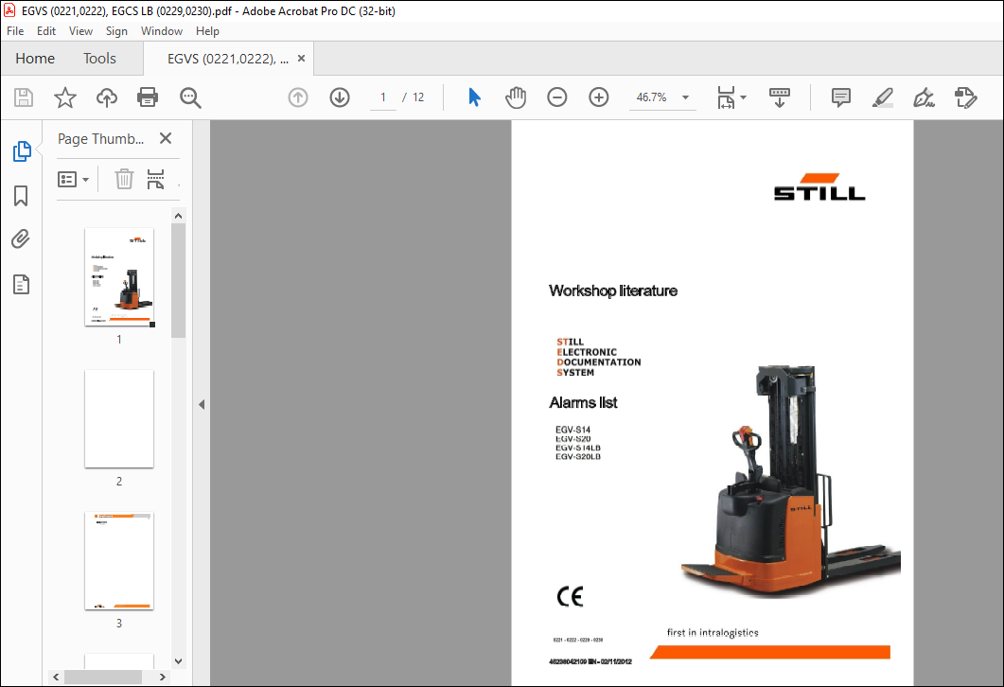
Task: Activate the Hand pan tool
Action: pyautogui.click(x=516, y=97)
